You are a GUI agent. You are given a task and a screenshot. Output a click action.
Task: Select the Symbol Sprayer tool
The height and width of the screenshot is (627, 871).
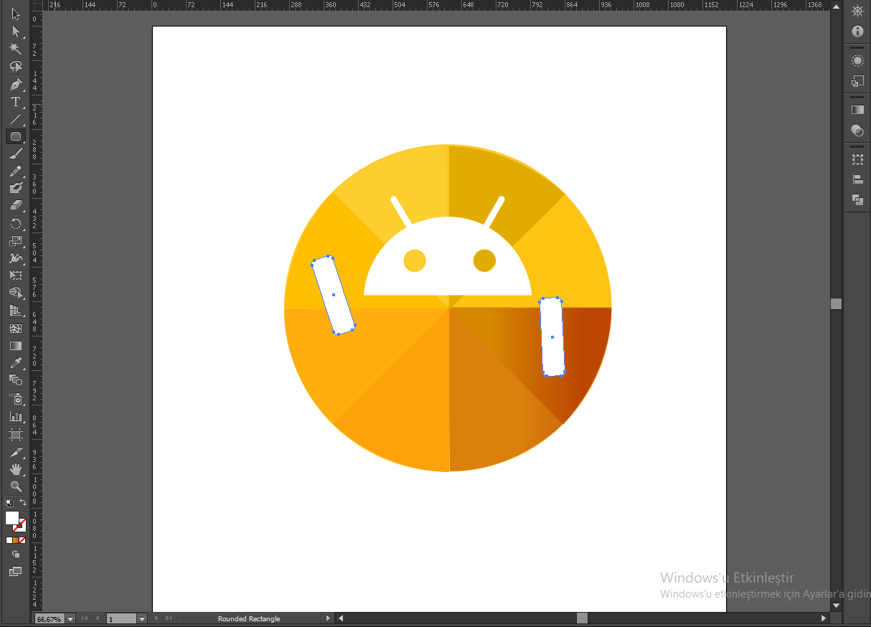[x=15, y=399]
